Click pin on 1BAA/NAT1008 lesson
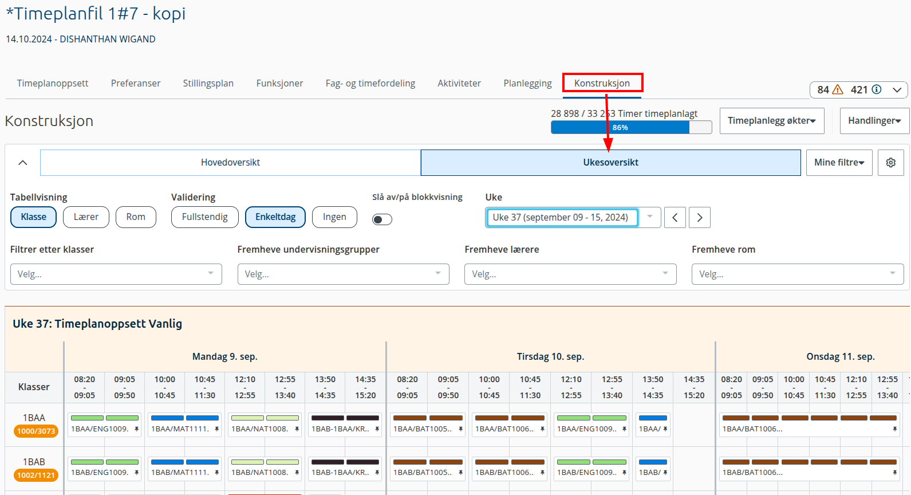Screen dimensions: 911x495 coord(297,429)
